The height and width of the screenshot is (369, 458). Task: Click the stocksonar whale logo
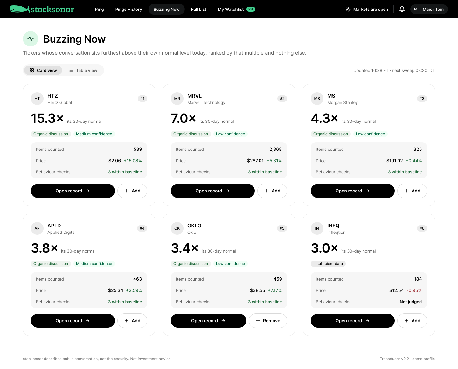point(42,9)
